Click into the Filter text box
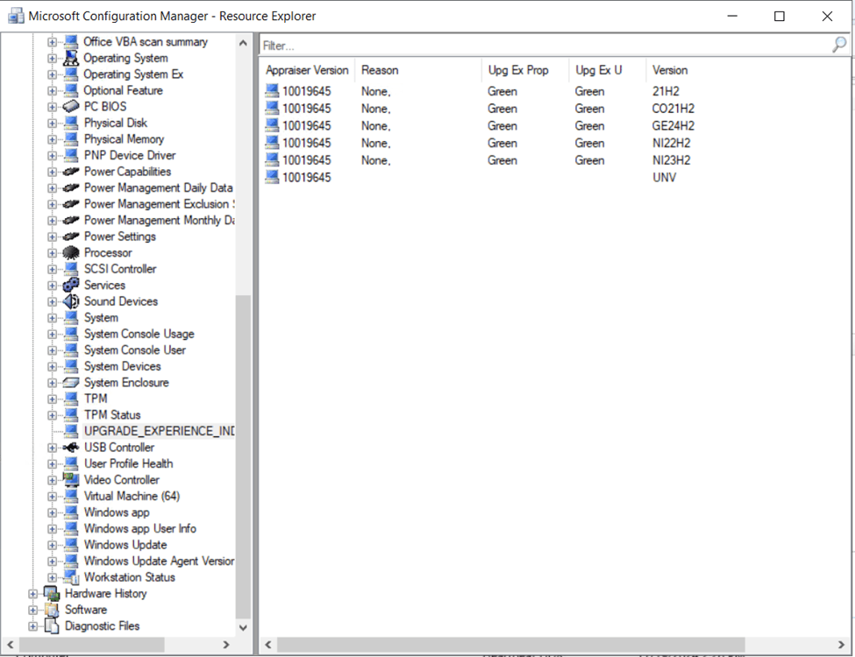855x657 pixels. tap(544, 45)
